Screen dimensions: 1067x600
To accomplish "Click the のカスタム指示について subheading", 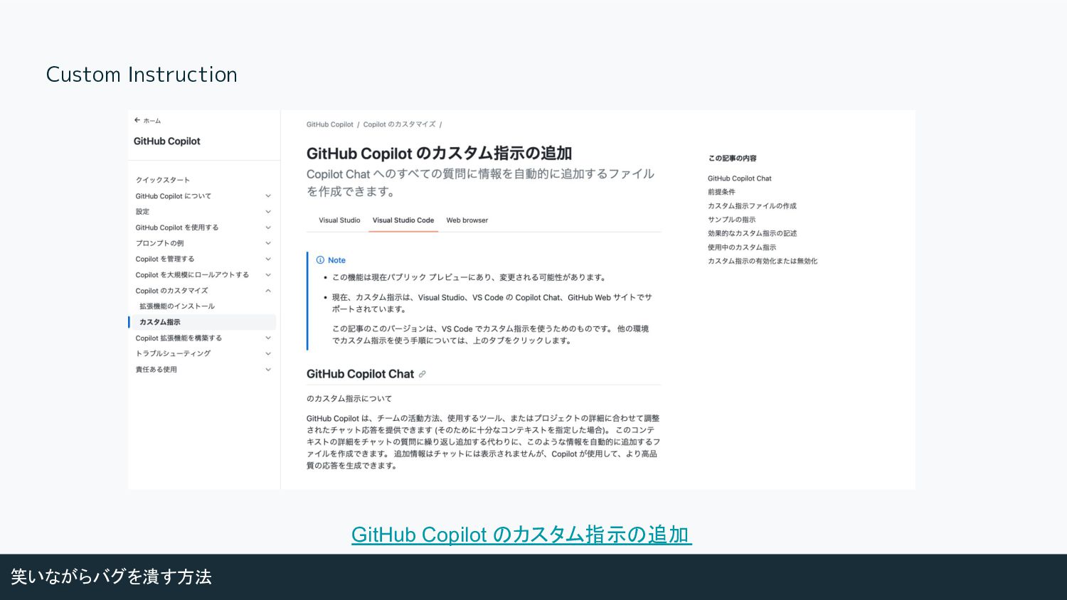I will [349, 399].
